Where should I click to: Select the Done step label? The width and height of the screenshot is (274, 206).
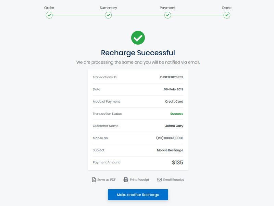coord(227,8)
